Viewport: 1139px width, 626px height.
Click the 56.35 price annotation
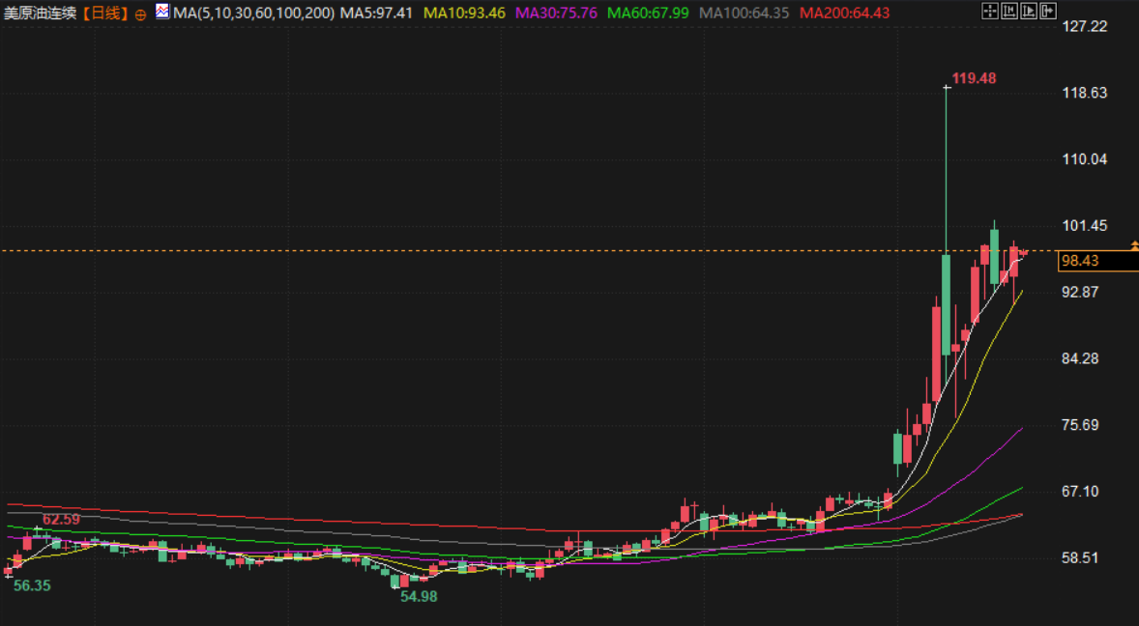(32, 585)
